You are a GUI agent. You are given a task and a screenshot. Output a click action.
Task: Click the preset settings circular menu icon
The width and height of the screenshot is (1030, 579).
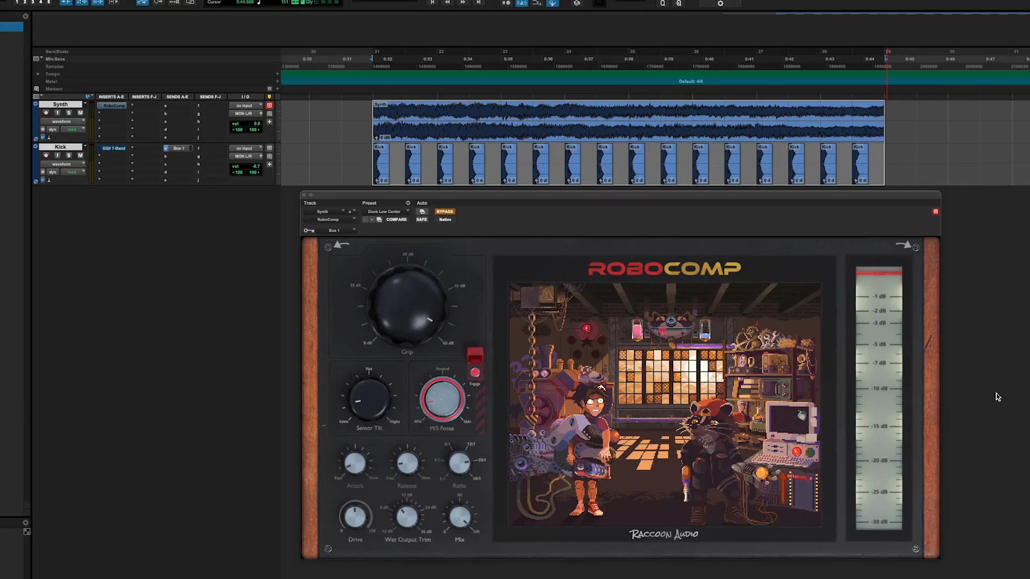click(x=408, y=203)
